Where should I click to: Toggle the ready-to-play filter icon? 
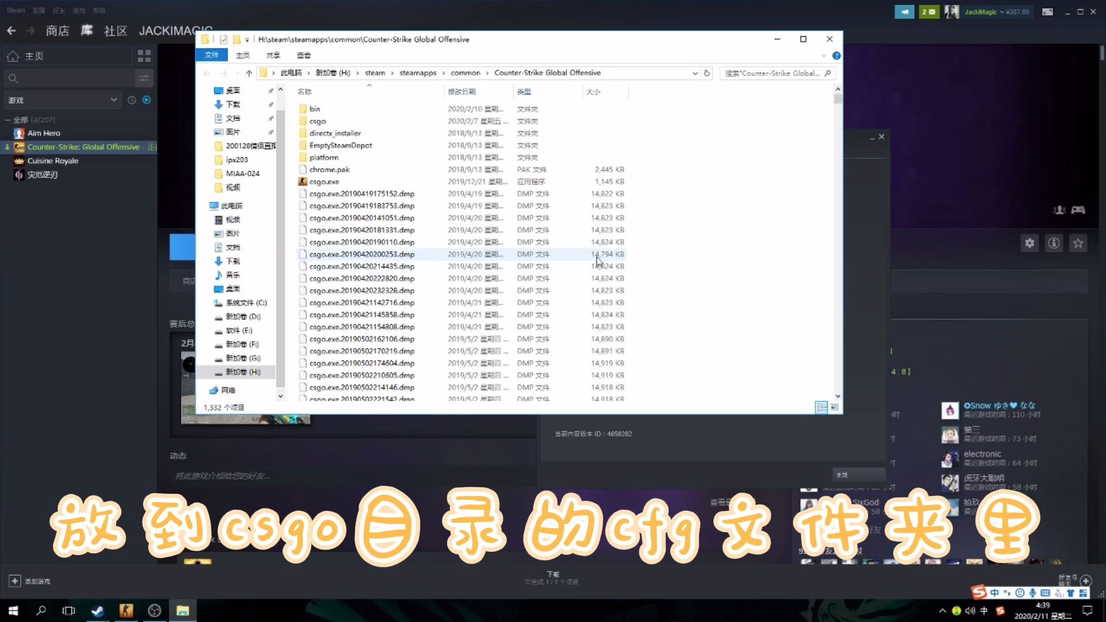pyautogui.click(x=146, y=100)
